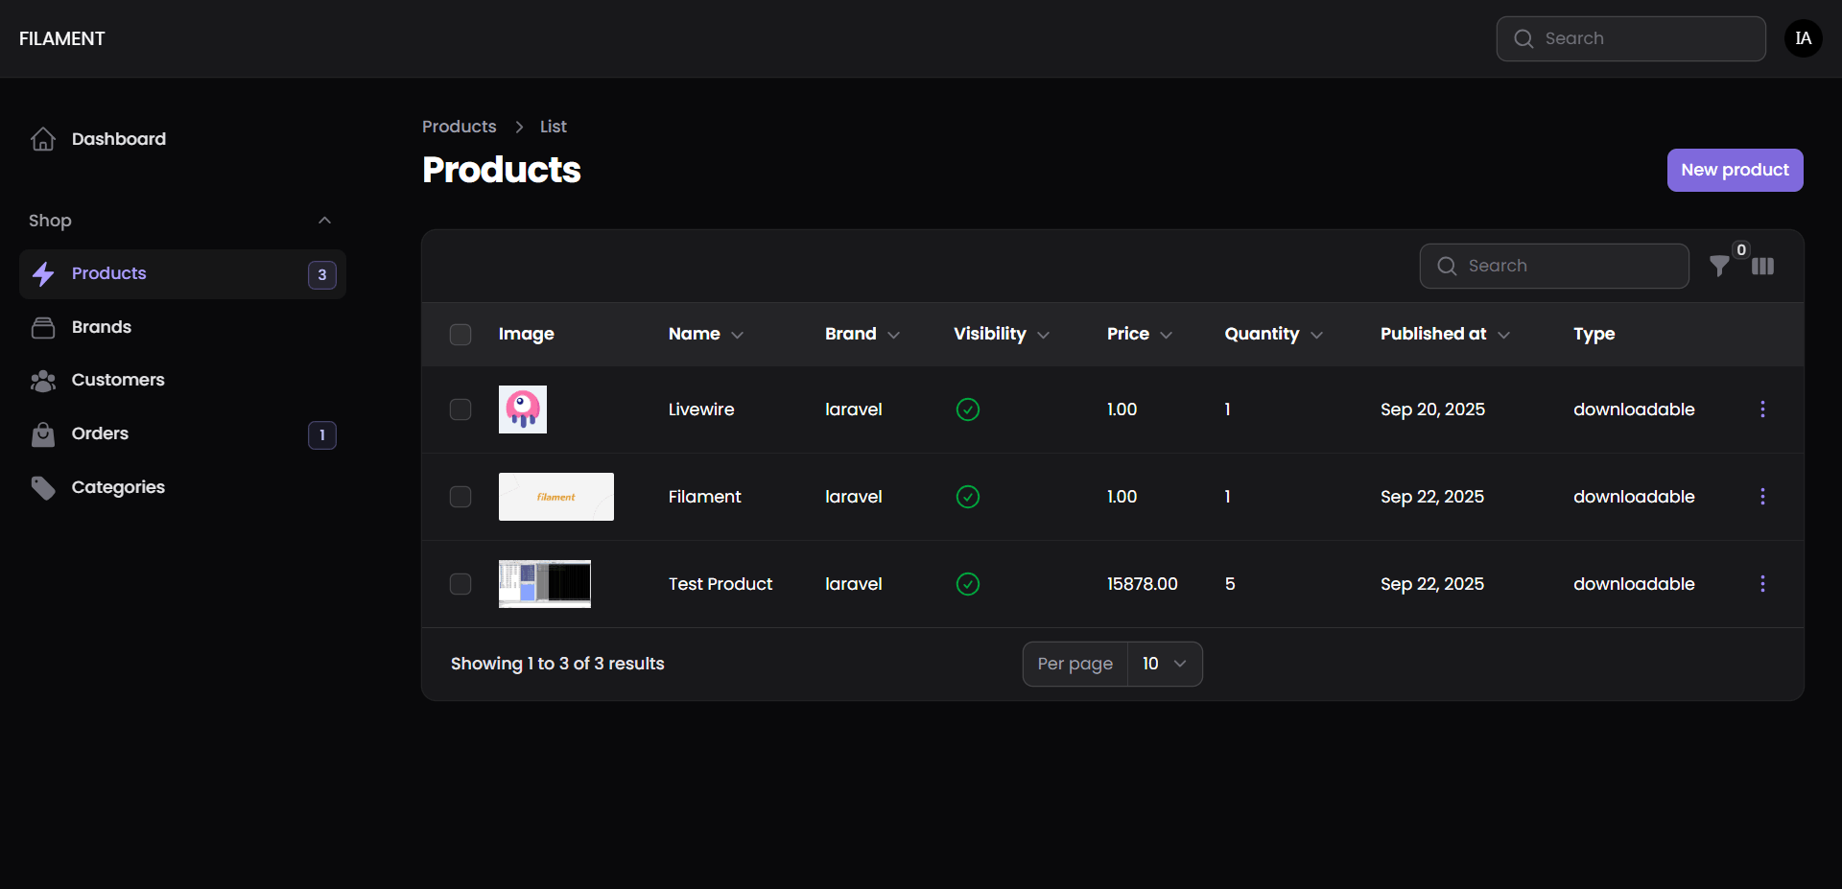Viewport: 1842px width, 889px height.
Task: Click the breadcrumb chevron separator
Action: pyautogui.click(x=519, y=127)
